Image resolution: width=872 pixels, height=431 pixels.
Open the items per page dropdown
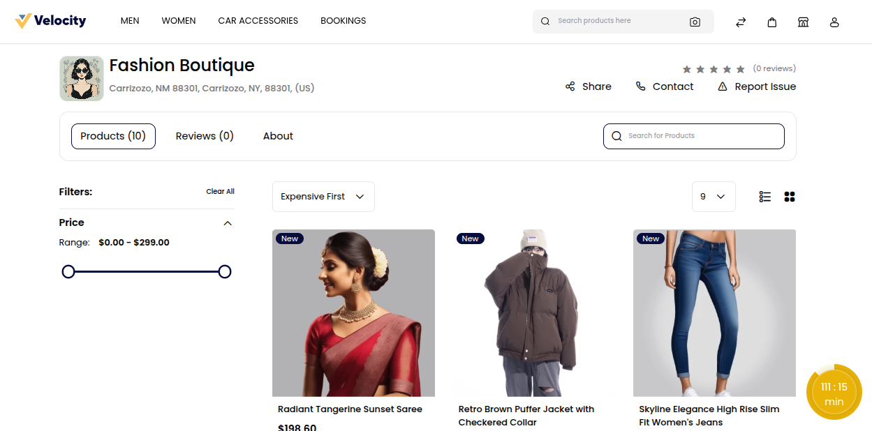pyautogui.click(x=714, y=197)
